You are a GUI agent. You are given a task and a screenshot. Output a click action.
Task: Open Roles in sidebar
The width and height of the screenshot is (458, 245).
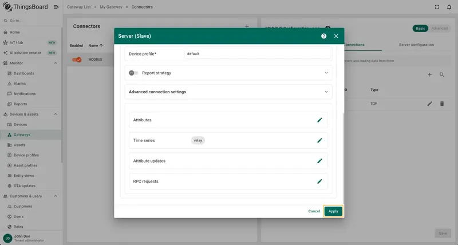click(x=31, y=227)
